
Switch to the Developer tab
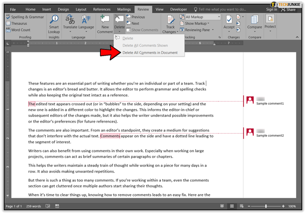tap(178, 9)
